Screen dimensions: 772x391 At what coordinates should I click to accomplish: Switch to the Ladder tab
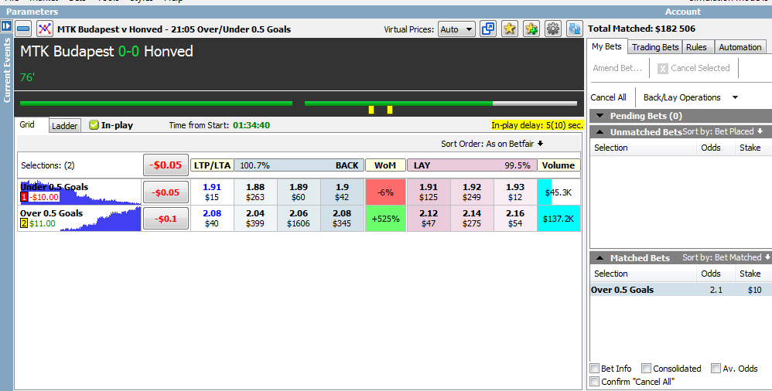(x=64, y=125)
